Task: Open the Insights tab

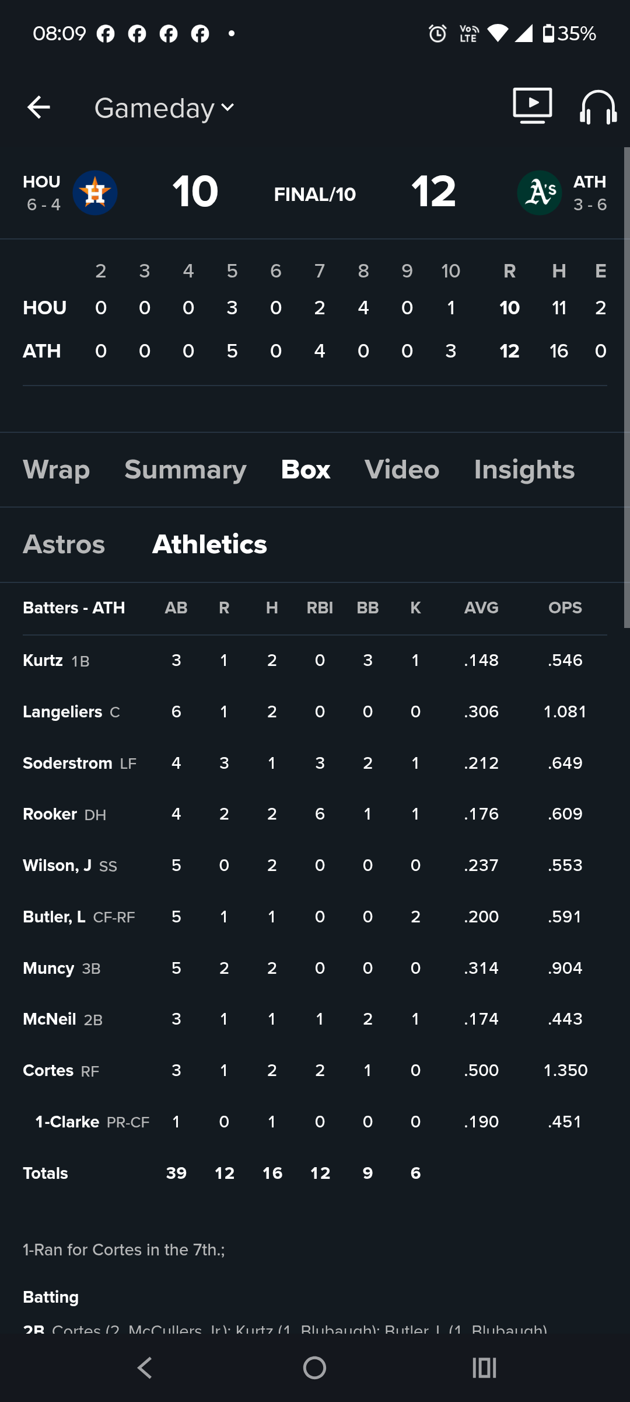Action: 524,470
